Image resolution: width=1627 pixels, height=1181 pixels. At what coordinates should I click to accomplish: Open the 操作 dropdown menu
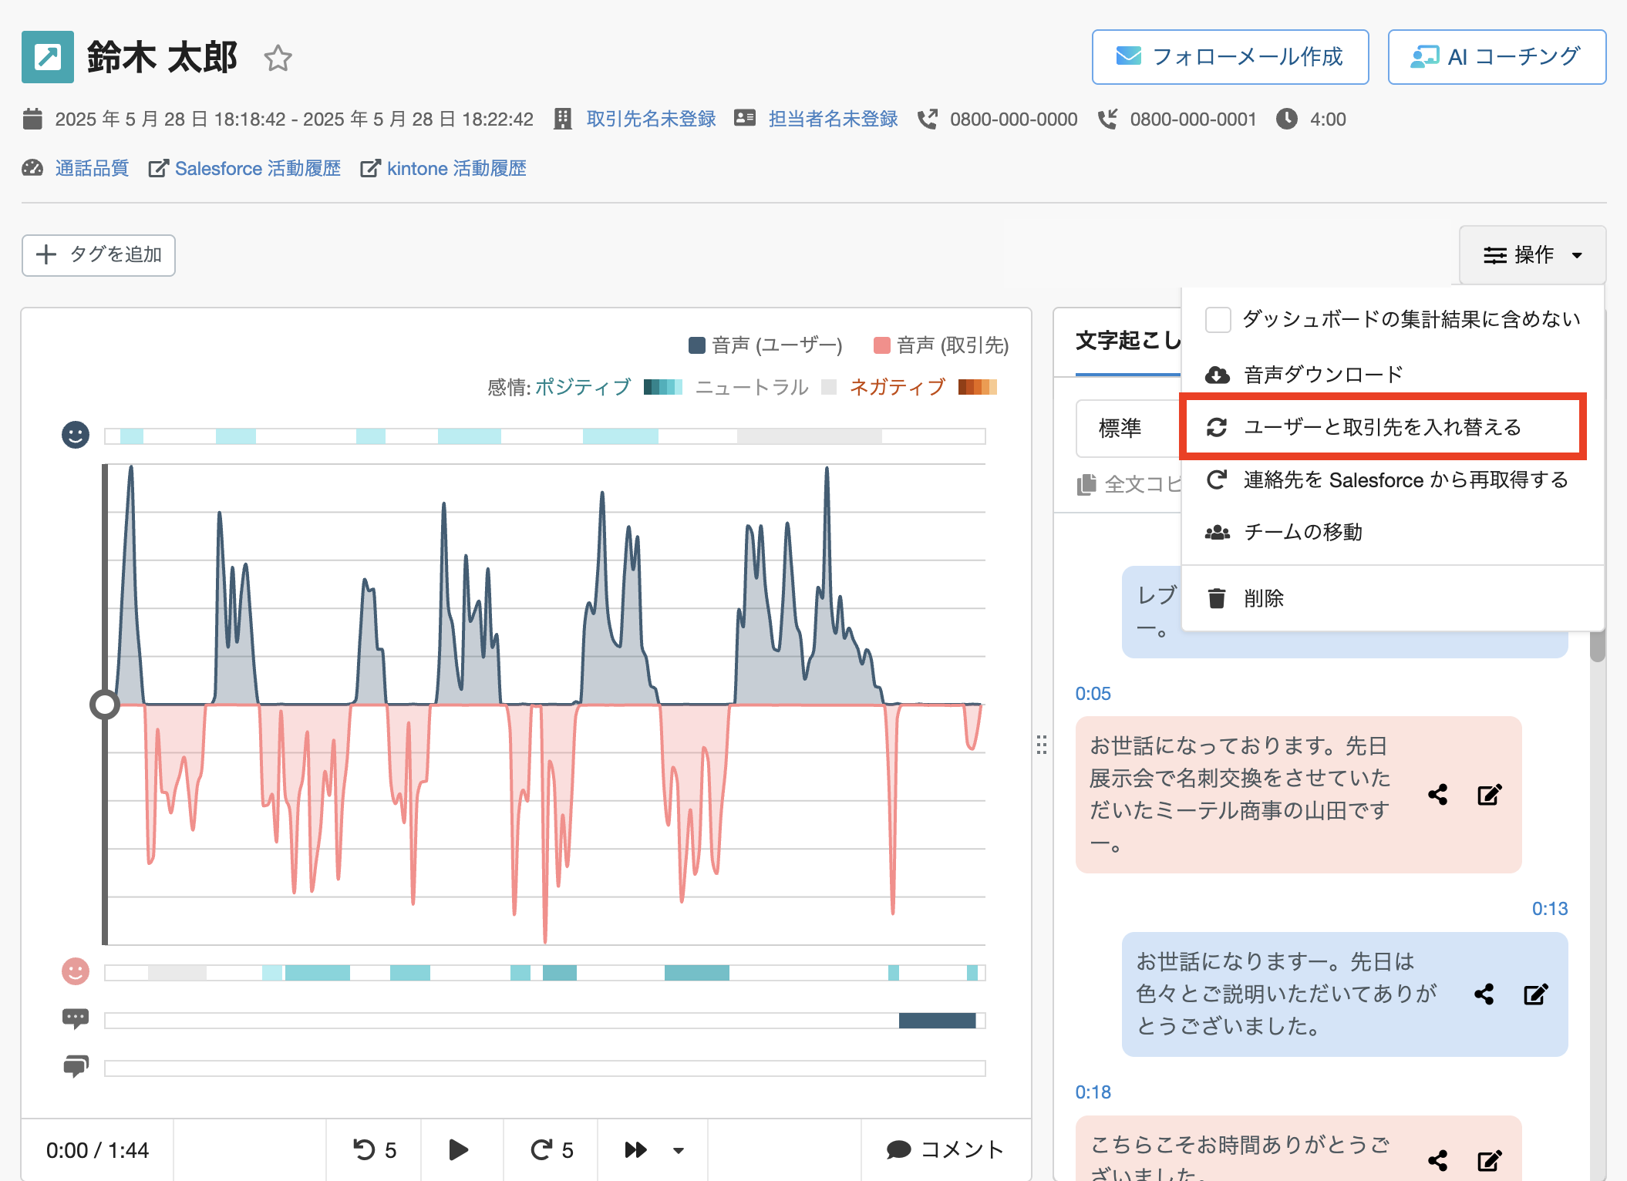tap(1532, 255)
